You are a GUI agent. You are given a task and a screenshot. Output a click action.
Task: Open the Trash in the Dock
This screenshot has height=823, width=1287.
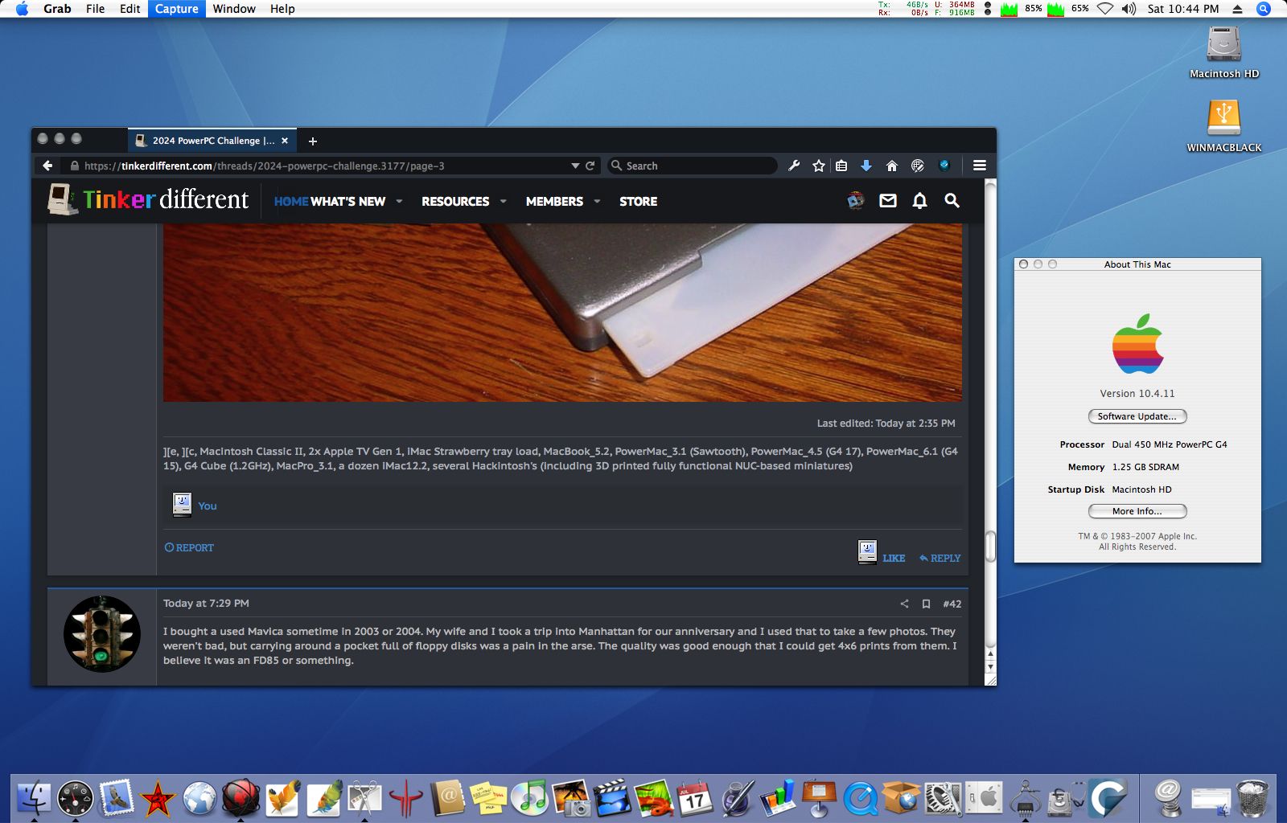click(1252, 799)
